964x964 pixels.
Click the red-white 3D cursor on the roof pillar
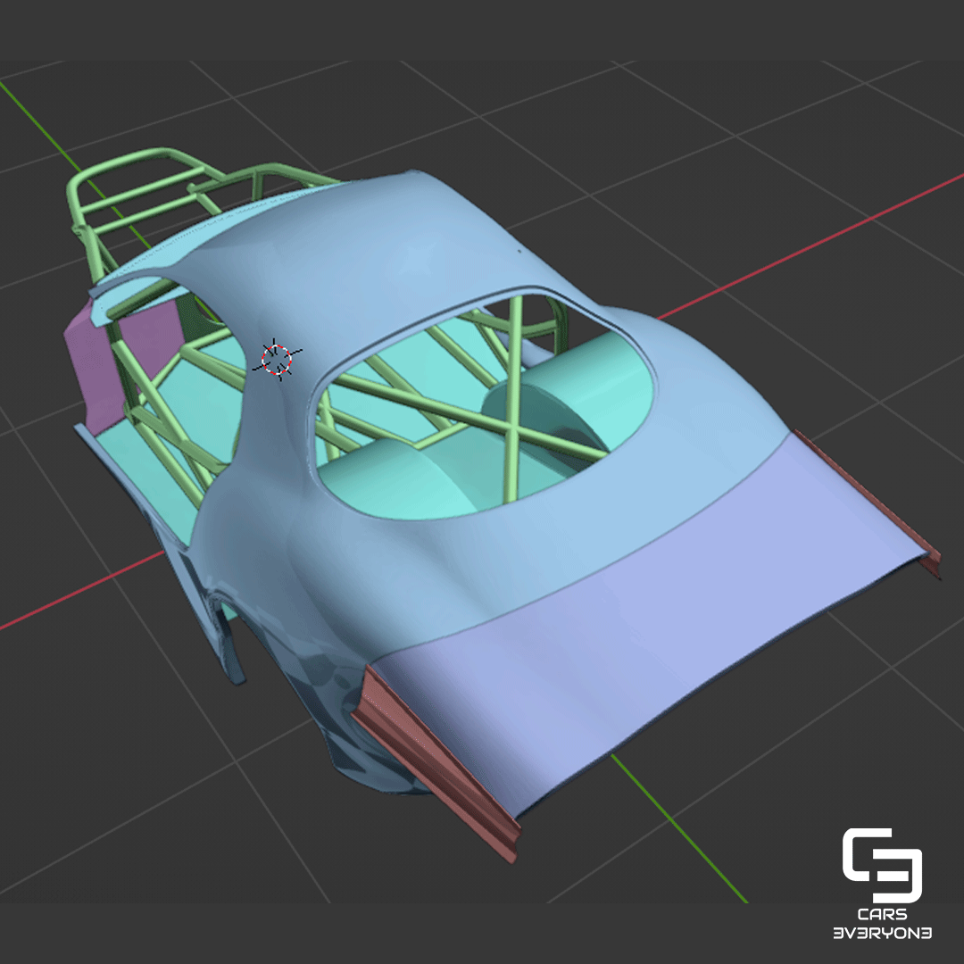pos(277,360)
